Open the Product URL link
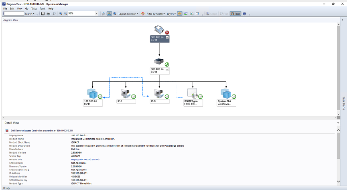Image resolution: width=347 pixels, height=190 pixels. click(85, 160)
